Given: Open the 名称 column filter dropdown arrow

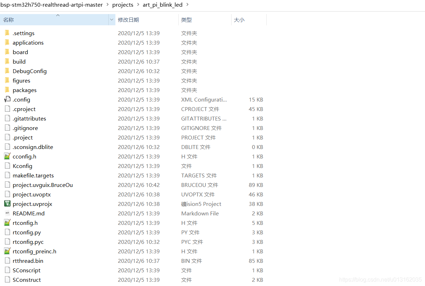Looking at the screenshot, I should (112, 20).
